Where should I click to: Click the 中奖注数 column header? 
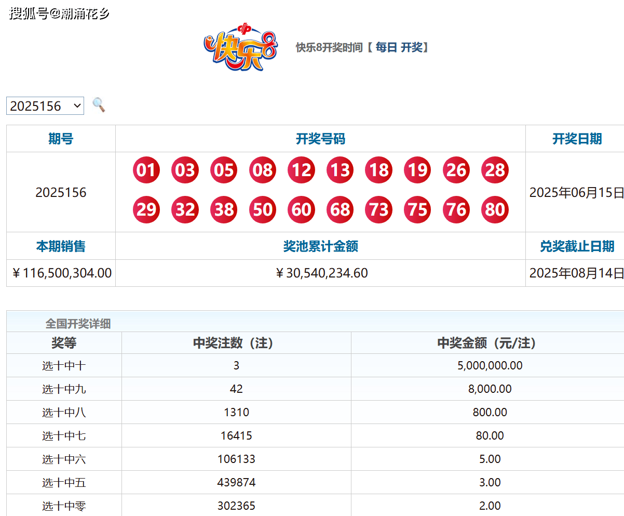tap(236, 343)
